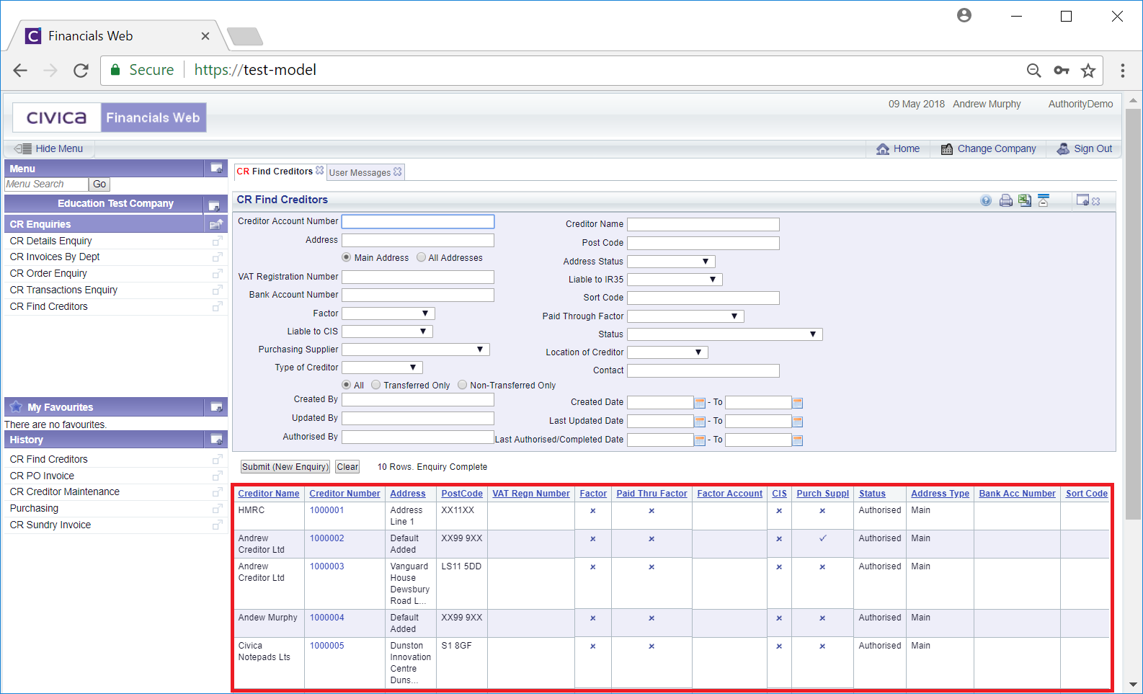The height and width of the screenshot is (694, 1143).
Task: Switch to the CR Find Creditors tab
Action: tap(275, 172)
